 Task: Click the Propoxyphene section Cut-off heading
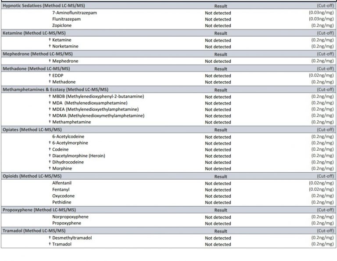(x=326, y=210)
